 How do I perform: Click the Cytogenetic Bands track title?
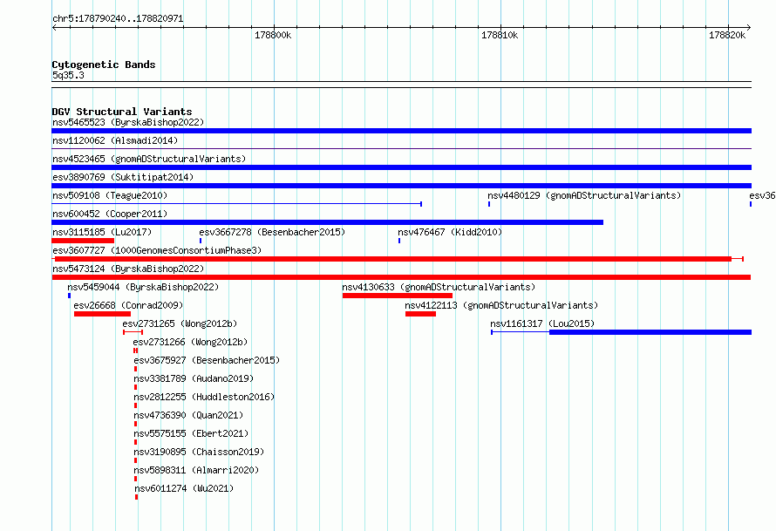104,65
